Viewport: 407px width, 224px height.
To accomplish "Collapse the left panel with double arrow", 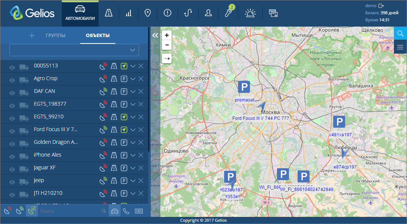I will pos(155,35).
